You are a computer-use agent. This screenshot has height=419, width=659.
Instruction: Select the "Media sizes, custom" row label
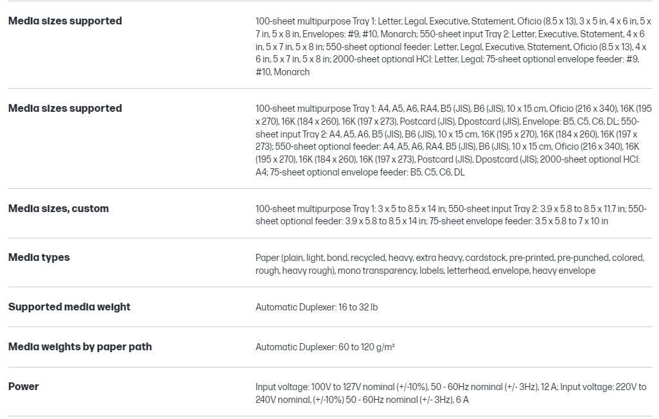[x=58, y=209]
